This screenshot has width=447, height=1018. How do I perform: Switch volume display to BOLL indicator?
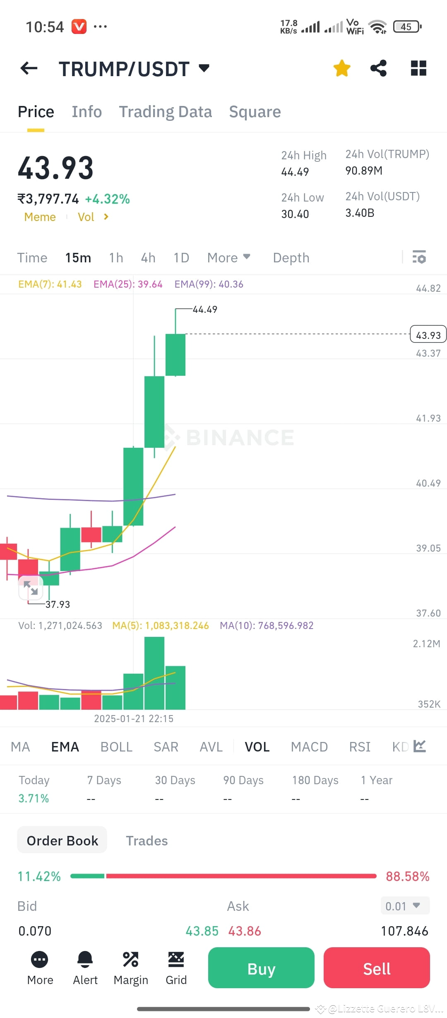116,747
